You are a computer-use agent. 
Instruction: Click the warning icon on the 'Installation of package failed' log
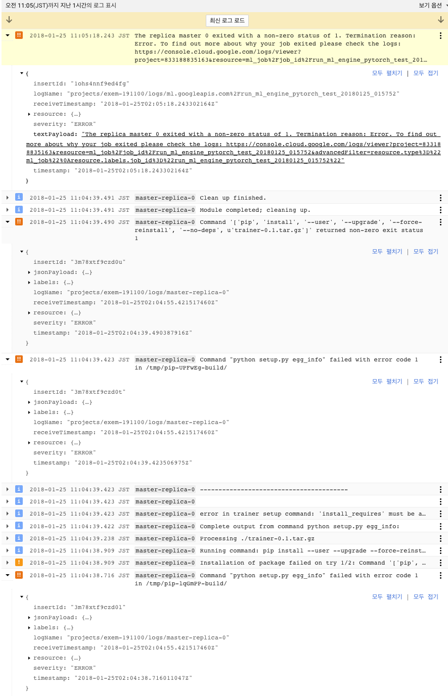coord(19,563)
